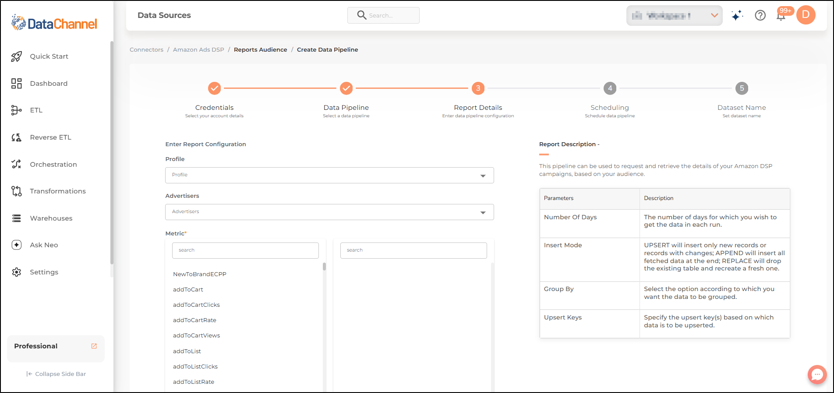This screenshot has width=834, height=393.
Task: Expand the Advertisers dropdown
Action: [329, 212]
